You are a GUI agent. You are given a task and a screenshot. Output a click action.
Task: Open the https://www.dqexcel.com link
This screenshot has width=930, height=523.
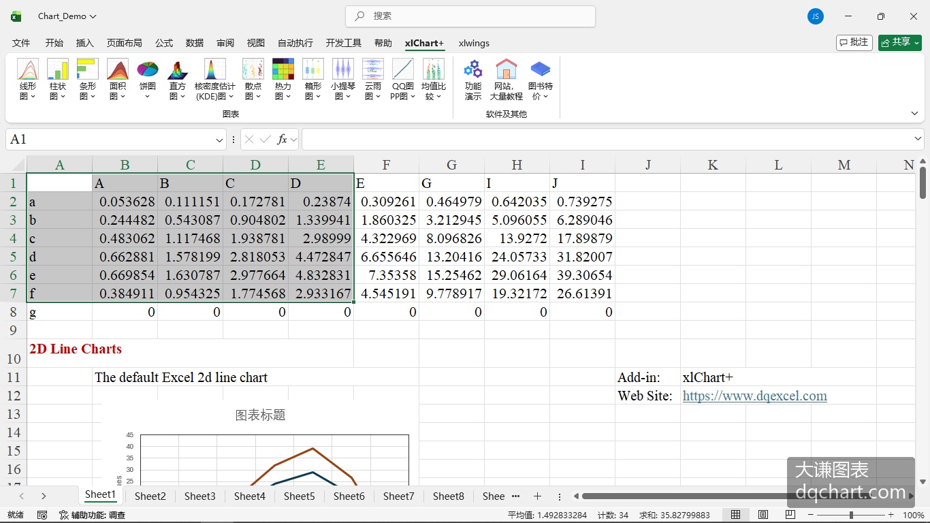click(x=755, y=396)
